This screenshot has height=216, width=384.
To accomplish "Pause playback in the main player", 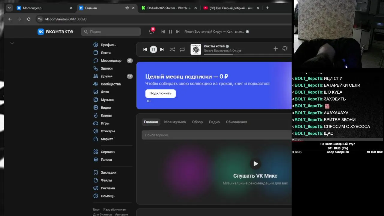I will (153, 49).
